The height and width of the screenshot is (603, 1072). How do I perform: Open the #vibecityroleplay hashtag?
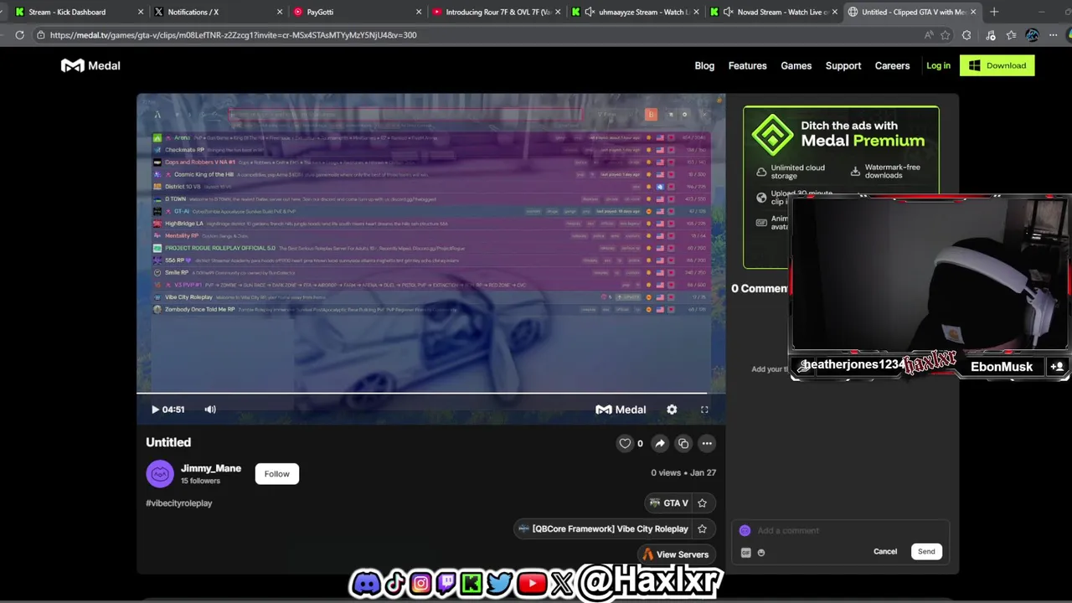click(x=179, y=503)
